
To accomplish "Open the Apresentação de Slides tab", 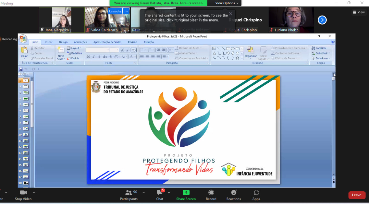I will click(x=108, y=42).
